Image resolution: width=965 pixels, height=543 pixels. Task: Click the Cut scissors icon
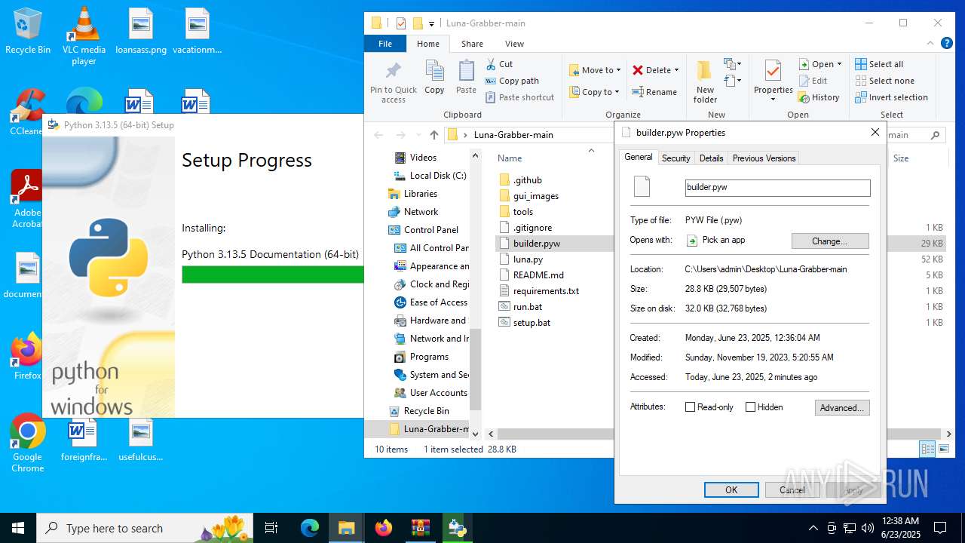click(491, 64)
